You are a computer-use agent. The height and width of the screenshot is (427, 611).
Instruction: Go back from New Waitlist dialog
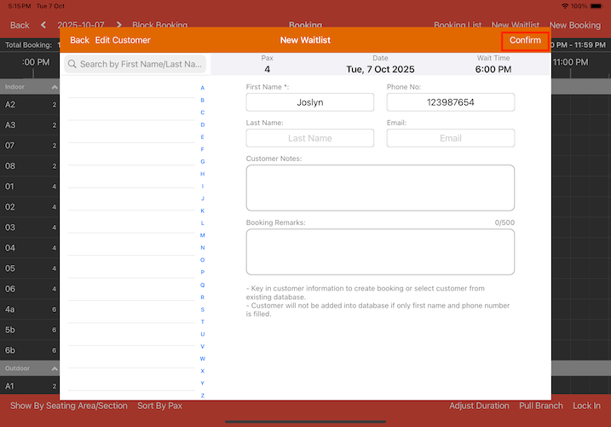click(79, 40)
